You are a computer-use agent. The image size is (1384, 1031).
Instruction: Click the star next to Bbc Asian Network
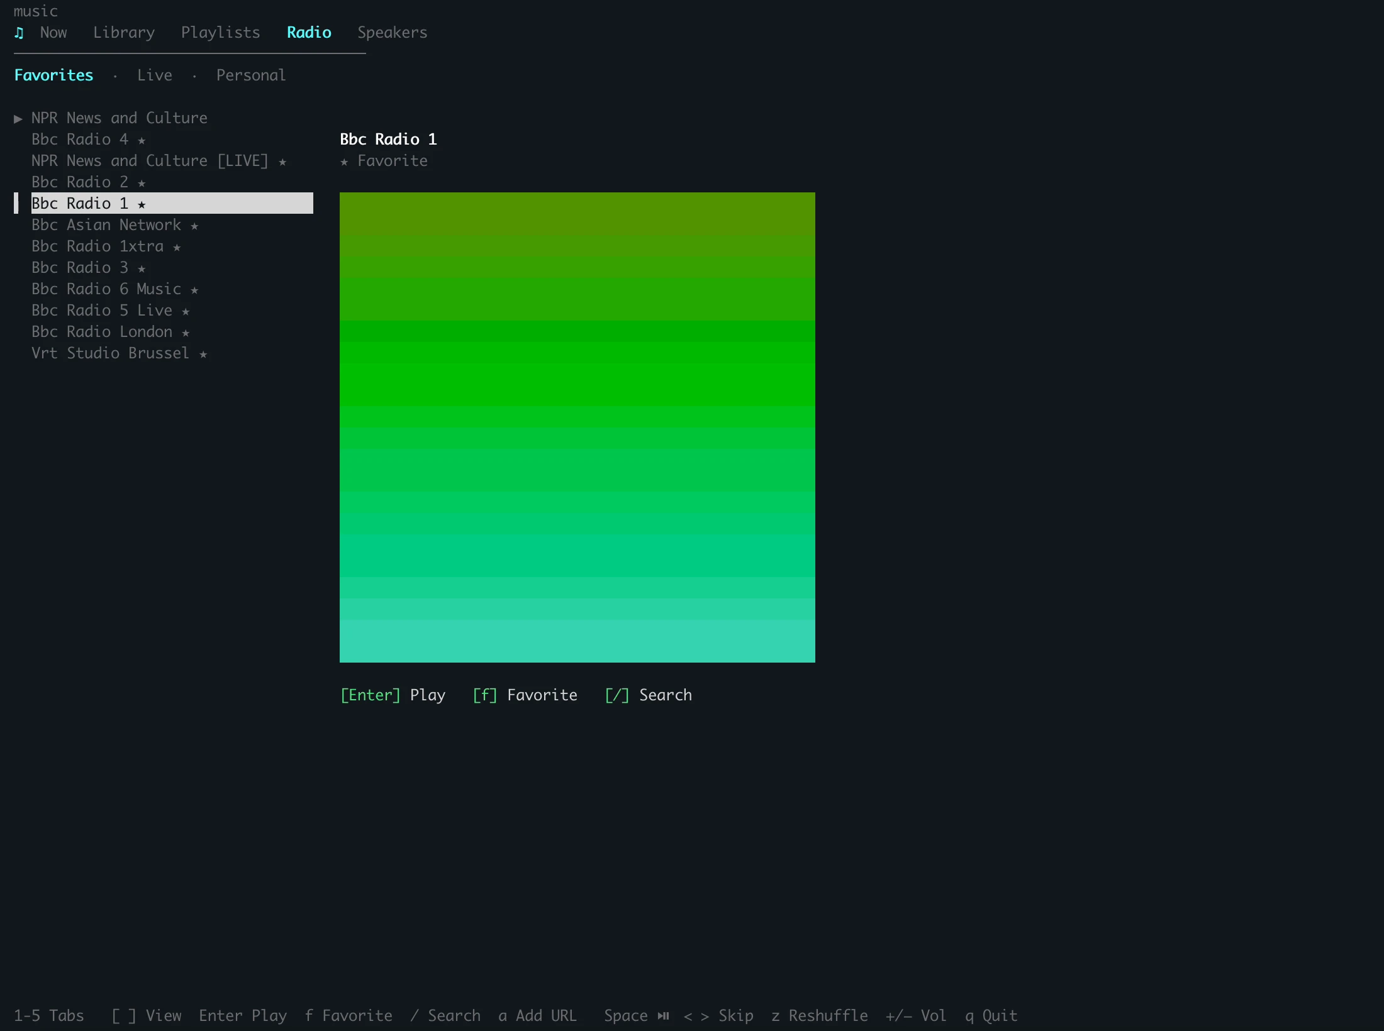tap(194, 226)
